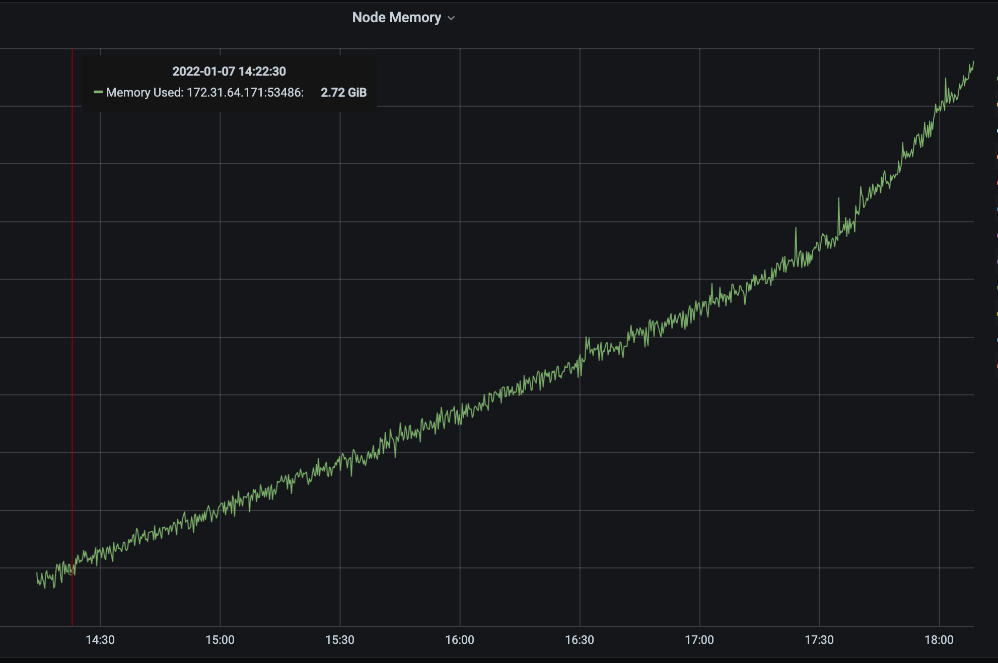Click the green series marker in tooltip
The height and width of the screenshot is (663, 998).
[x=98, y=92]
